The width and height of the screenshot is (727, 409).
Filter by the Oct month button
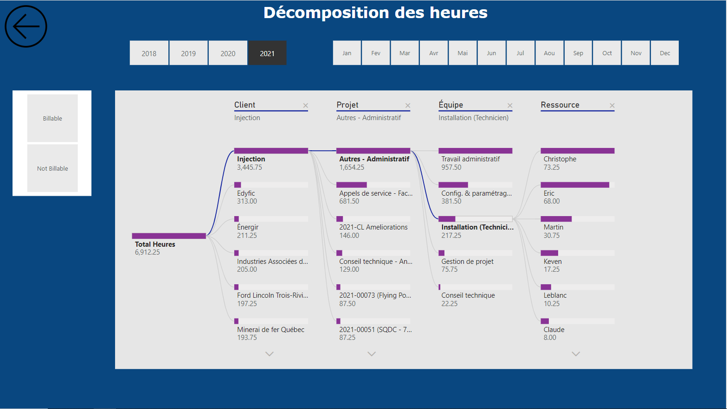click(x=607, y=53)
